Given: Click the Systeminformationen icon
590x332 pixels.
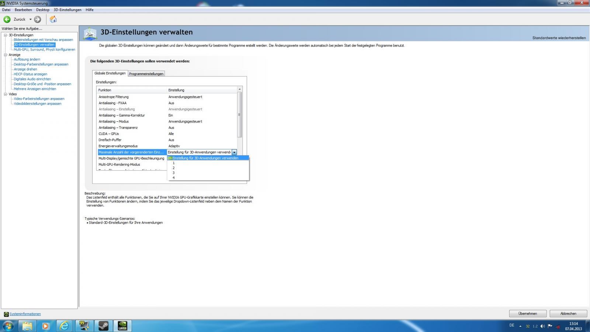Looking at the screenshot, I should click(6, 314).
